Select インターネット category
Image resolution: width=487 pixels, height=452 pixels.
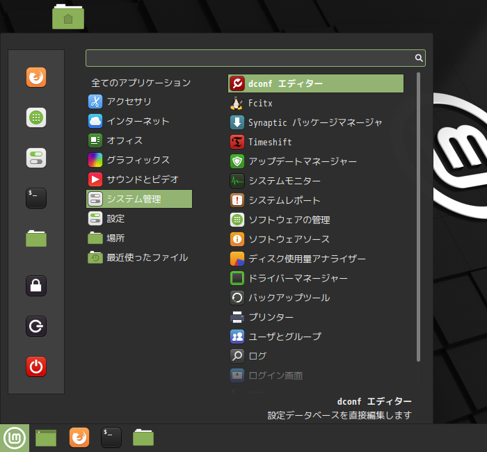point(139,121)
